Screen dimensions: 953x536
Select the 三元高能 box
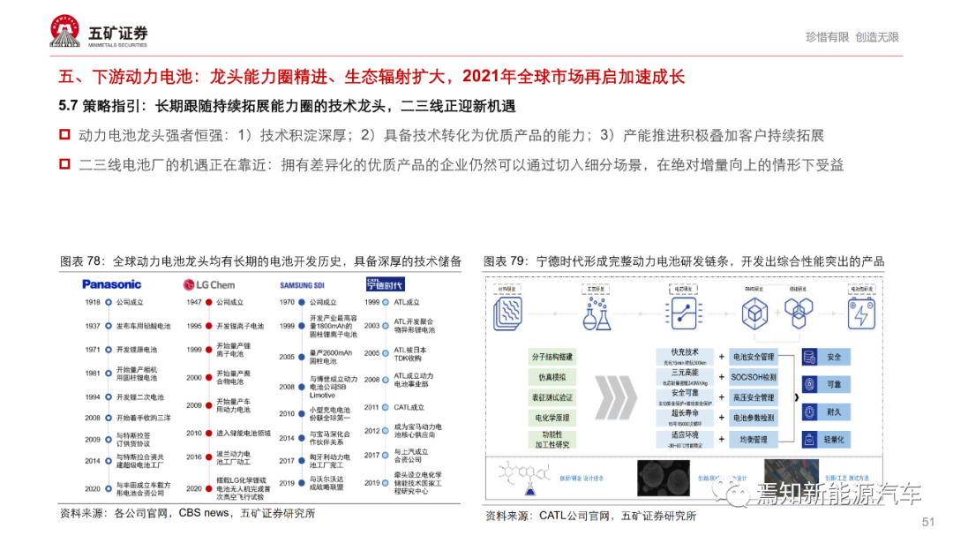(x=685, y=376)
